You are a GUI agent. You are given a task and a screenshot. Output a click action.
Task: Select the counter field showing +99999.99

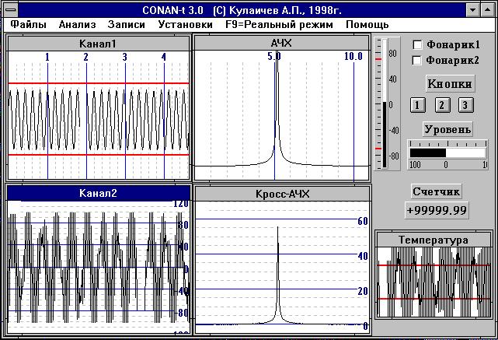click(x=437, y=209)
